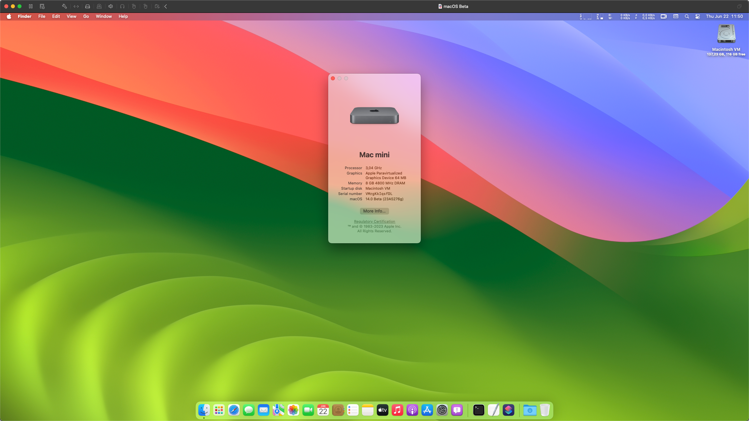Open the Finder menu
This screenshot has width=749, height=421.
[x=24, y=17]
